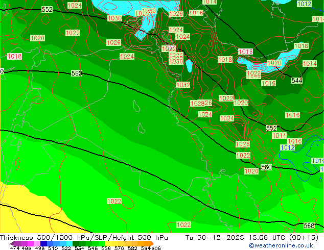Click the 'Tu 30-12-2025 15:00 UTC (00+15)' timestamp
324x250 pixels.
point(251,238)
